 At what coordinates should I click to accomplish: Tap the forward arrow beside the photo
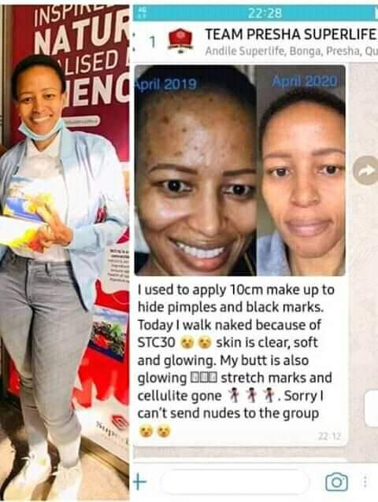pos(366,170)
